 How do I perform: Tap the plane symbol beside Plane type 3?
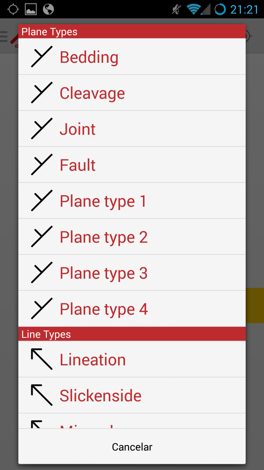pos(42,273)
